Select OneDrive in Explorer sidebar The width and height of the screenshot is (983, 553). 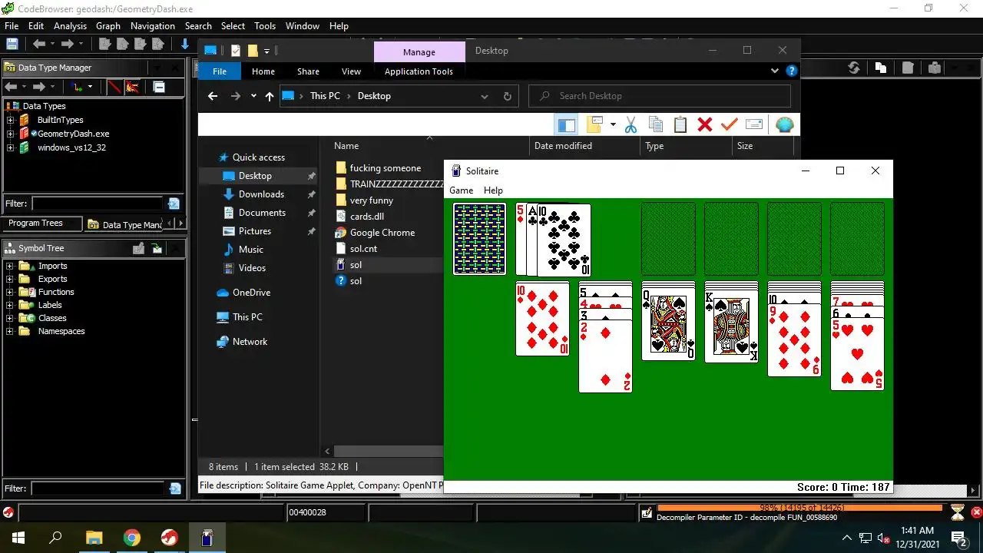tap(251, 293)
